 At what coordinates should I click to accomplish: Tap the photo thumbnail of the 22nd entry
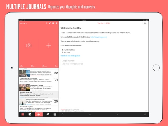point(25,73)
